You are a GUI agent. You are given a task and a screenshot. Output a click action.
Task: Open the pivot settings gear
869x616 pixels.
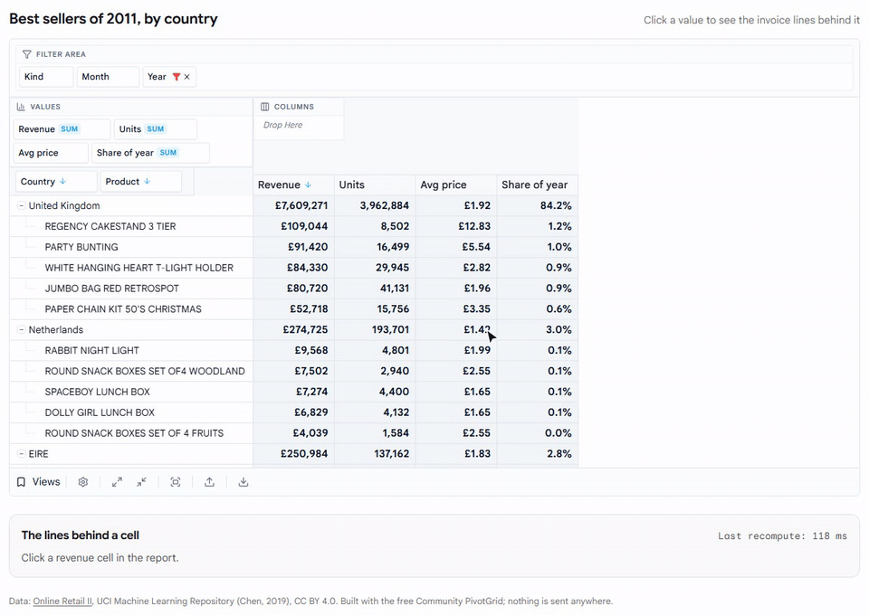pos(83,482)
